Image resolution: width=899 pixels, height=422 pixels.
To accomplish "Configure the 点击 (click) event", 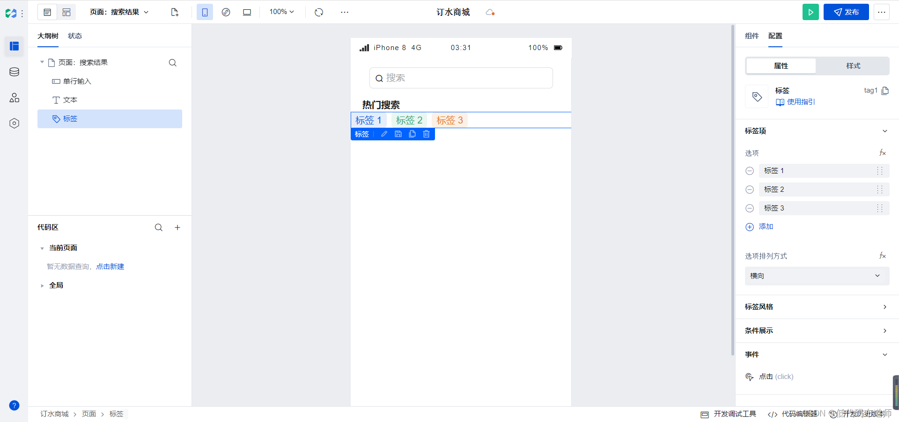I will (770, 377).
